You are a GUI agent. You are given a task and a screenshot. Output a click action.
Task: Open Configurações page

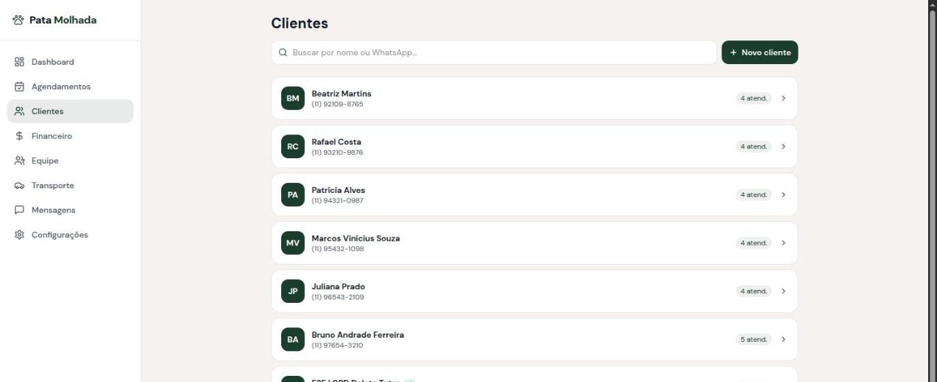[x=70, y=235]
